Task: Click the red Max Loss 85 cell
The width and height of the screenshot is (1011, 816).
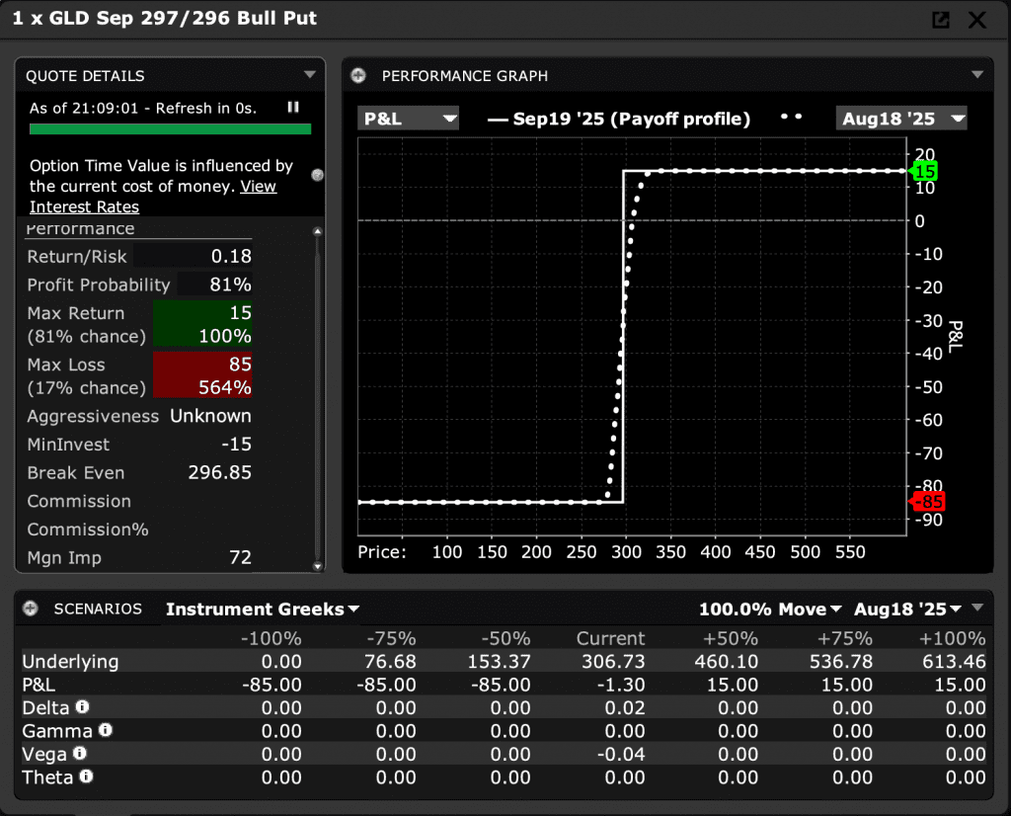Action: pos(202,375)
